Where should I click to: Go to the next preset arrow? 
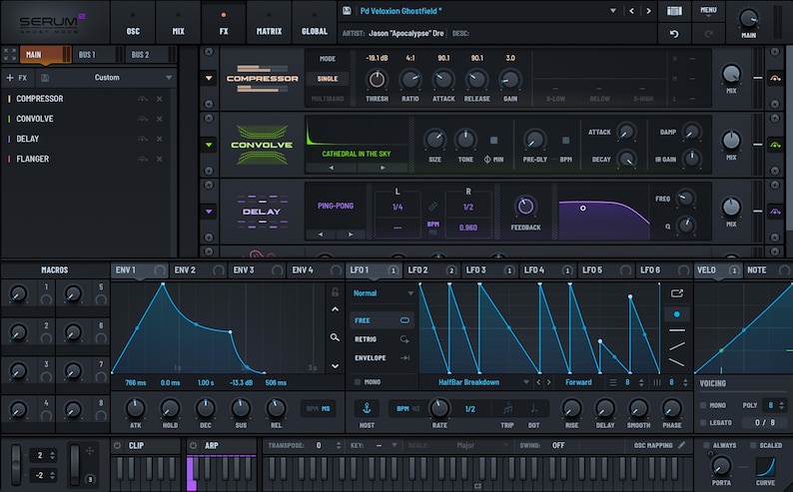648,11
